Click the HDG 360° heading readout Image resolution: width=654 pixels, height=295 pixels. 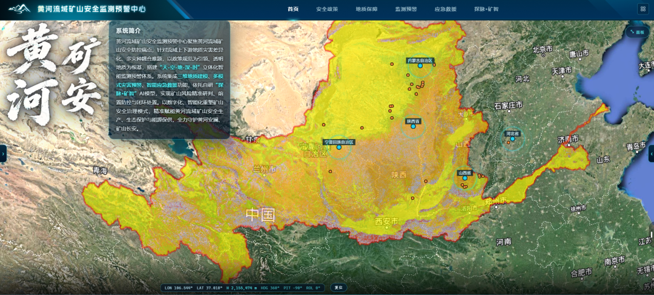270,288
